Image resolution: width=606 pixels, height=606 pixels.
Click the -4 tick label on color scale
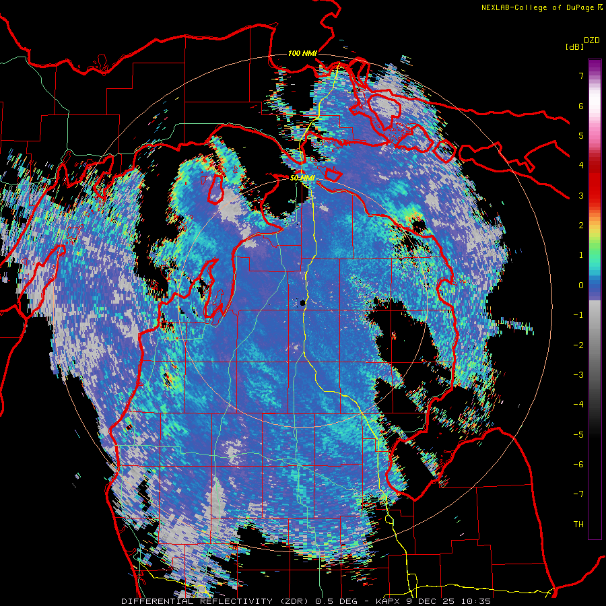pyautogui.click(x=578, y=405)
